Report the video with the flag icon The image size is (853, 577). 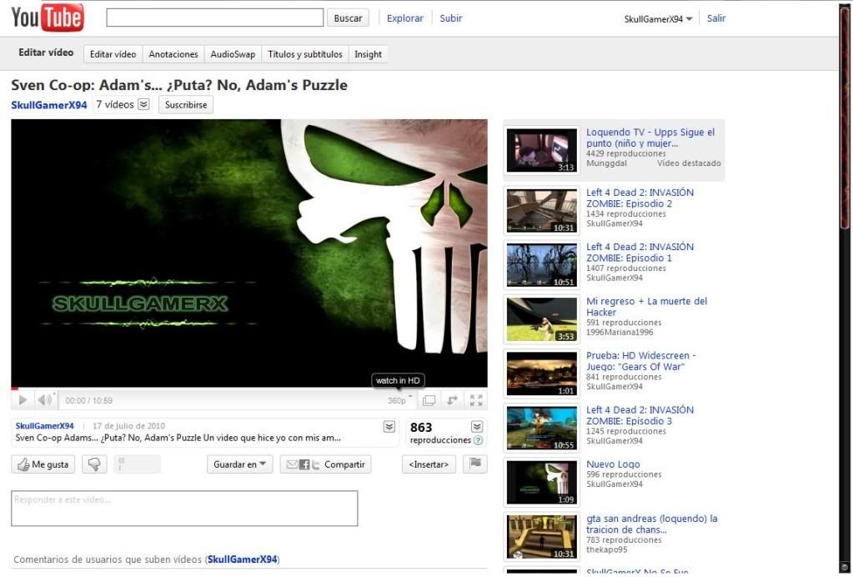[475, 464]
